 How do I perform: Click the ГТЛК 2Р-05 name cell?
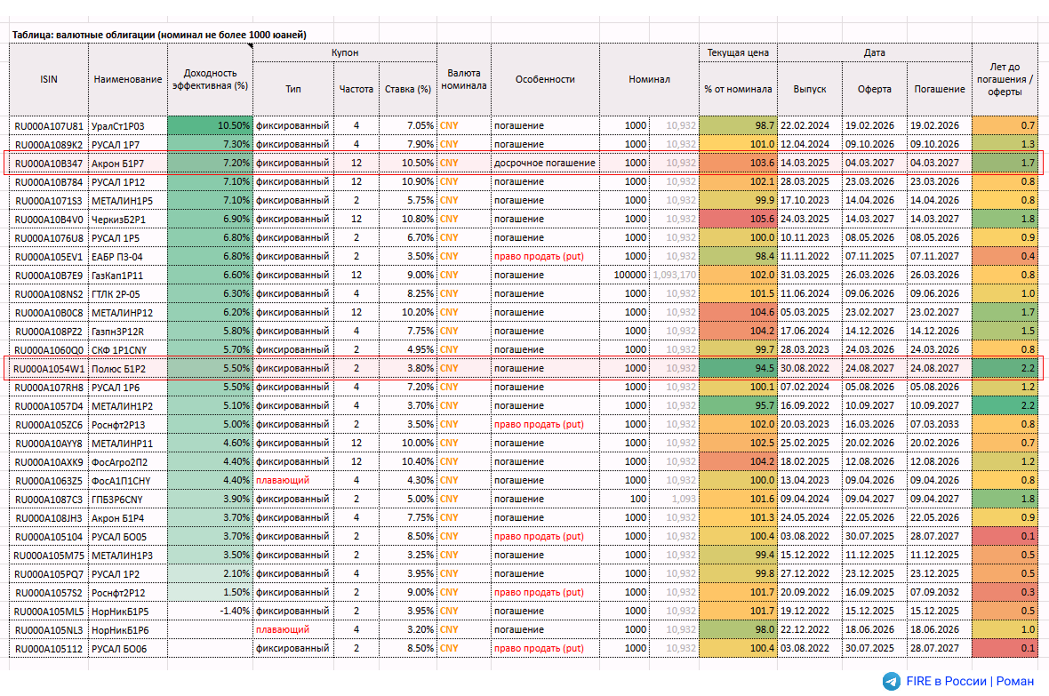click(128, 294)
